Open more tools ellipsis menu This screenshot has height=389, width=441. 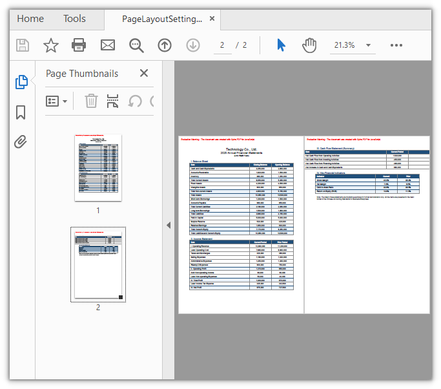(396, 45)
